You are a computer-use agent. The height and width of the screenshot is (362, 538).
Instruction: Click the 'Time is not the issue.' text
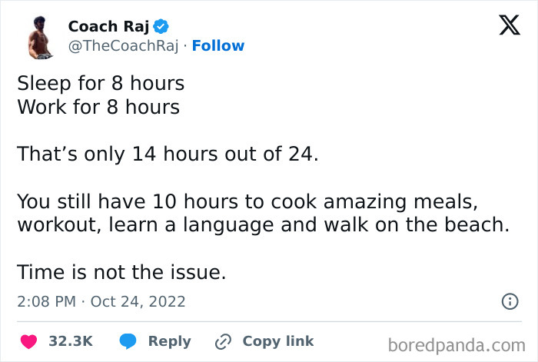(x=121, y=272)
